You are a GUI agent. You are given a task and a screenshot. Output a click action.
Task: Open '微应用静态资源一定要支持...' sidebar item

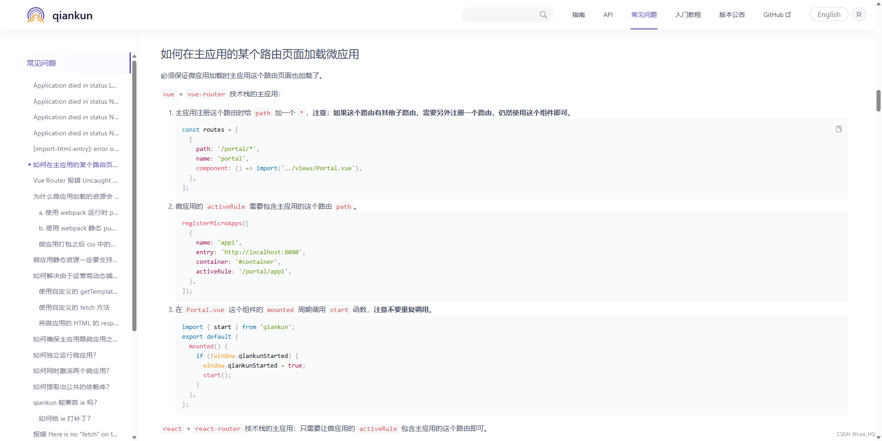pyautogui.click(x=75, y=260)
